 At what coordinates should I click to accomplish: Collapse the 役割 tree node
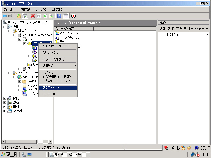click(x=4, y=27)
